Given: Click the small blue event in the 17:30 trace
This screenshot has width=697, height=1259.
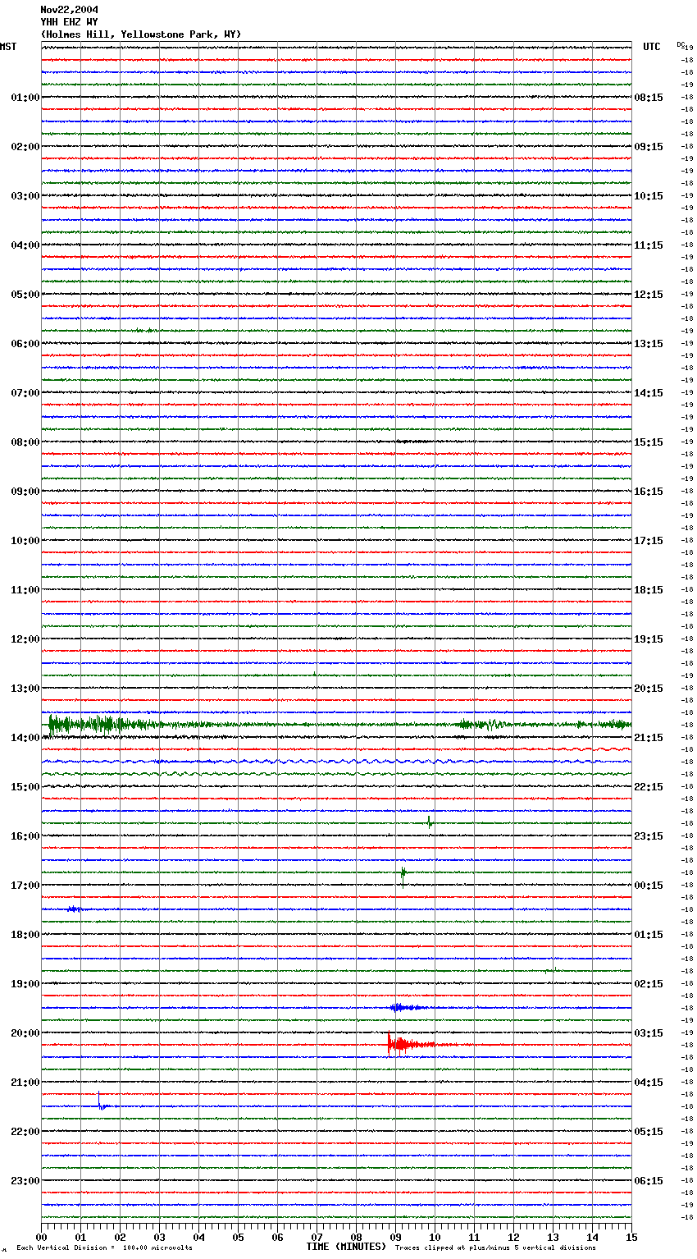Looking at the screenshot, I should (75, 909).
